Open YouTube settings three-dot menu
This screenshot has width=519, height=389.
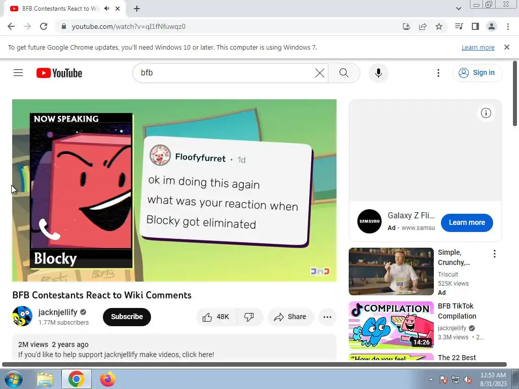pos(438,73)
